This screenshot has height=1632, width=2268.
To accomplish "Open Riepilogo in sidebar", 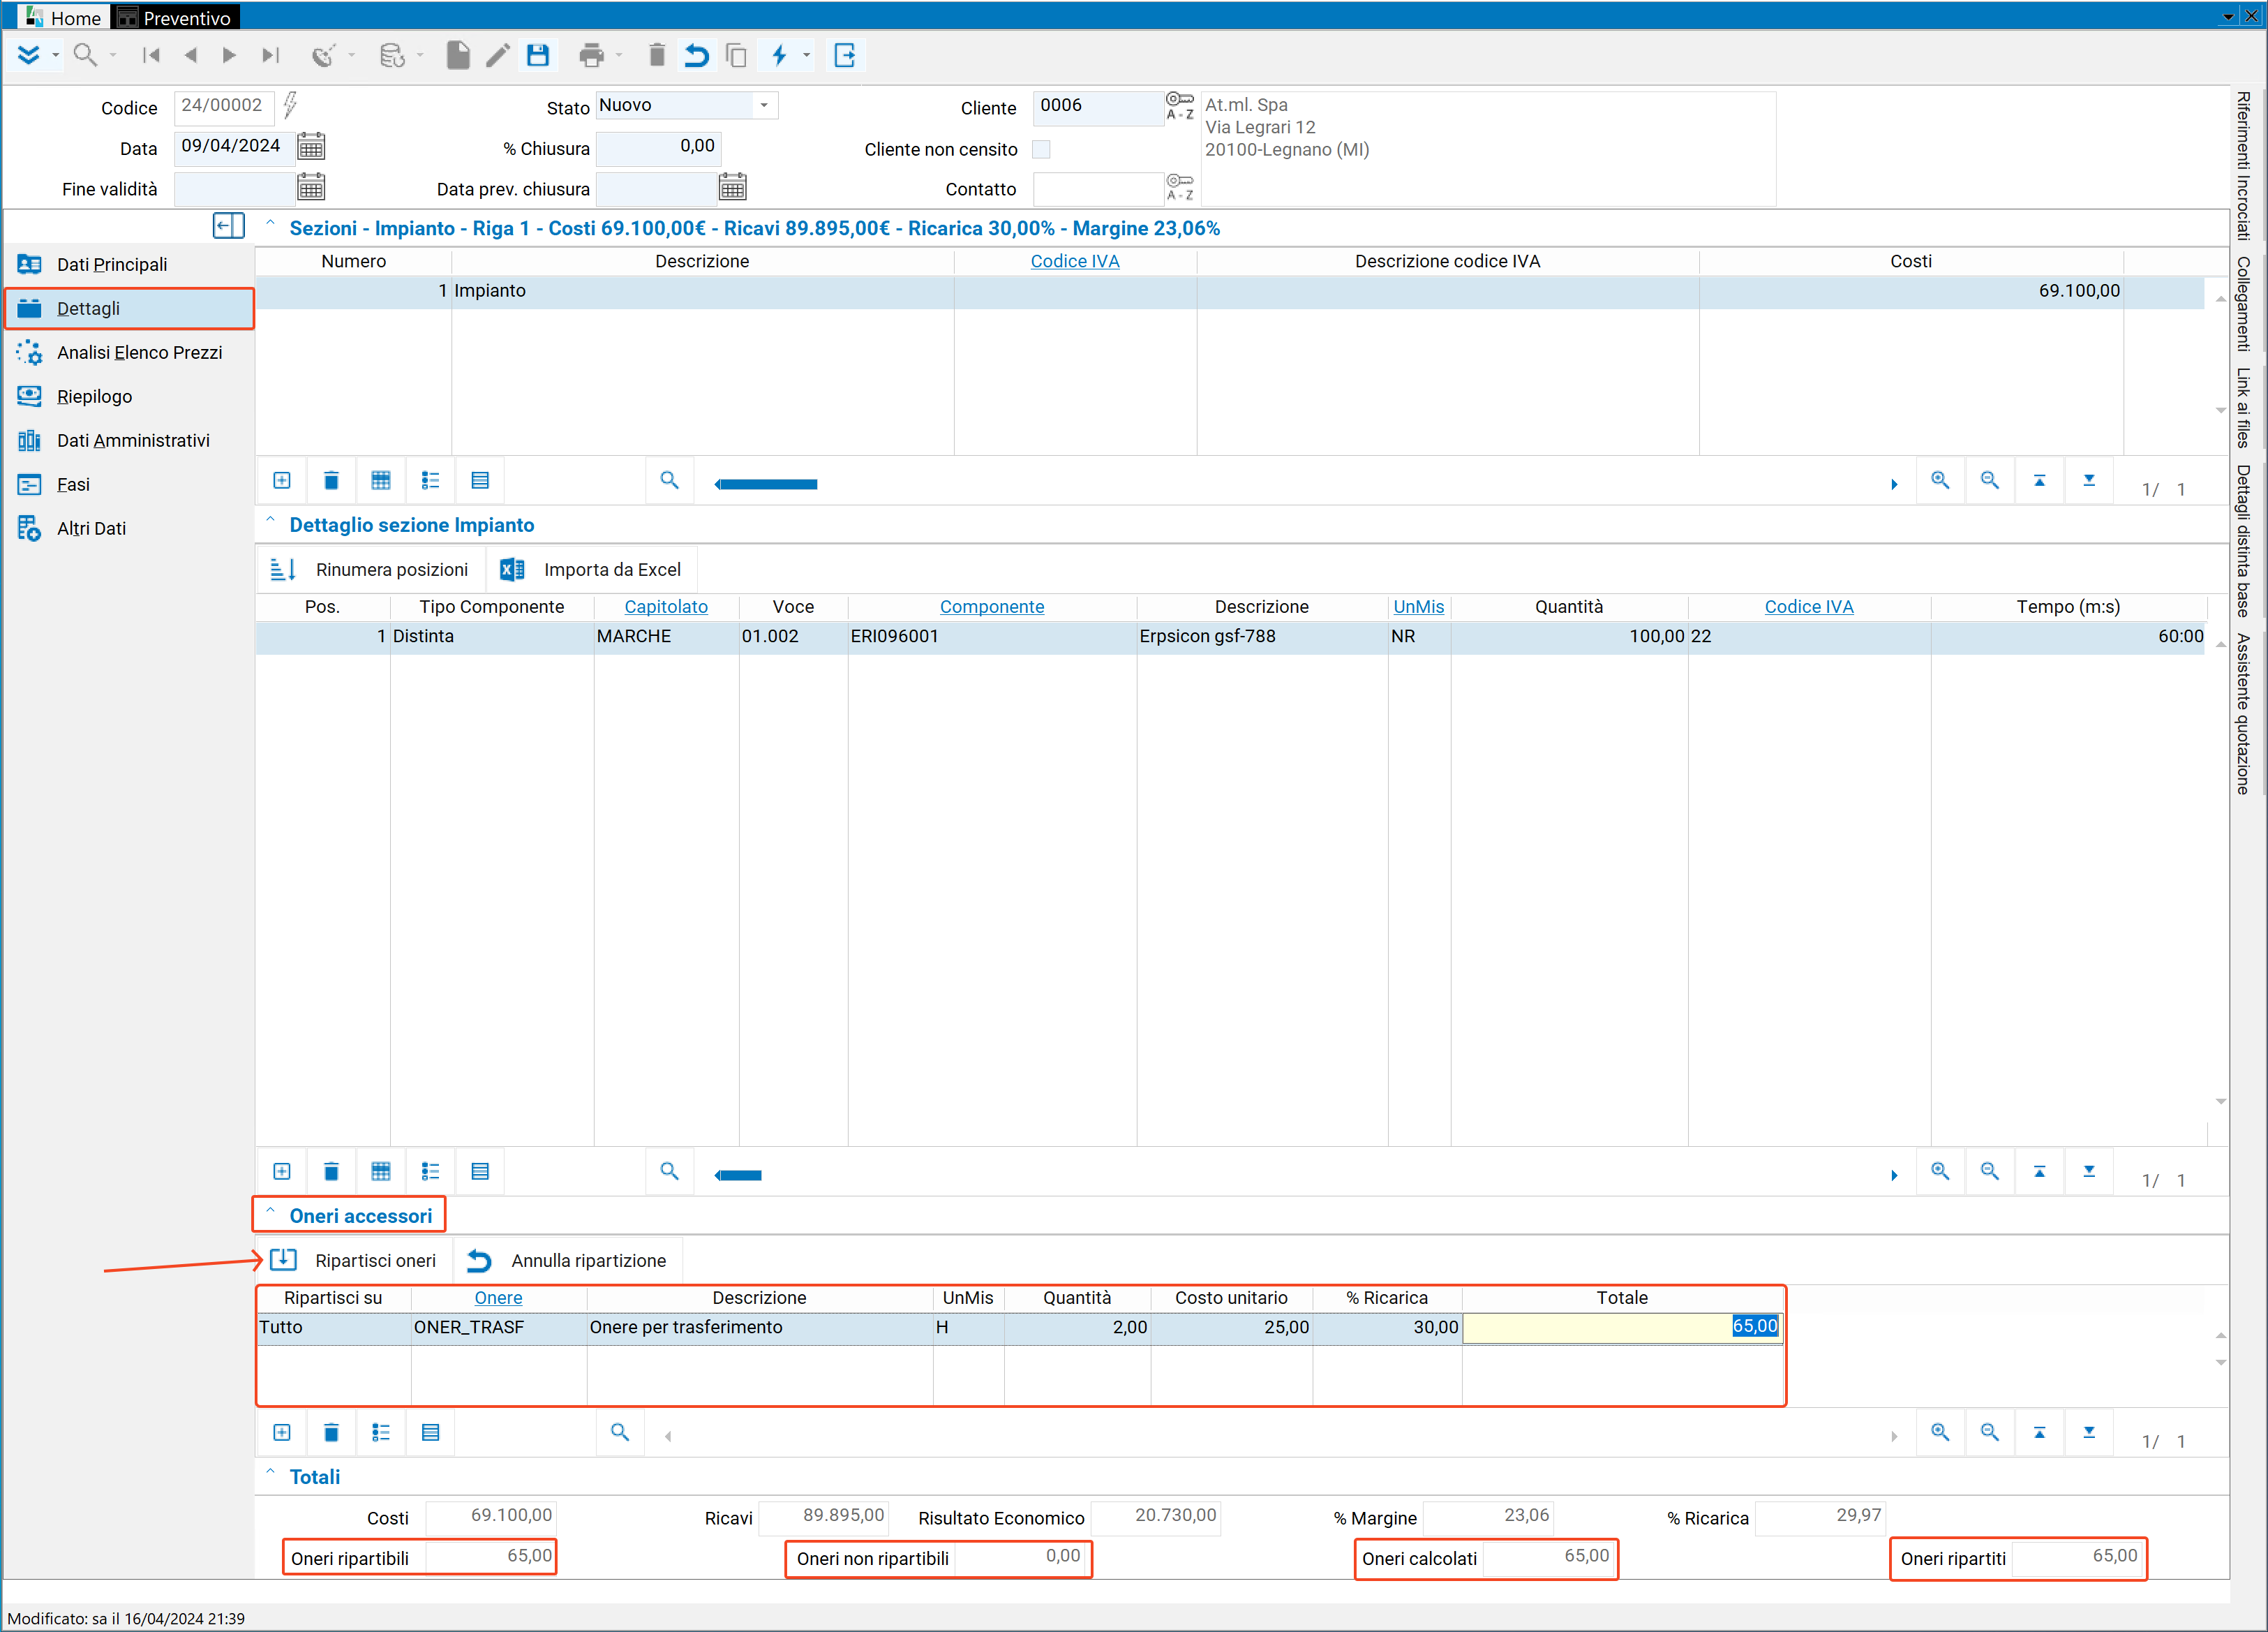I will point(94,396).
